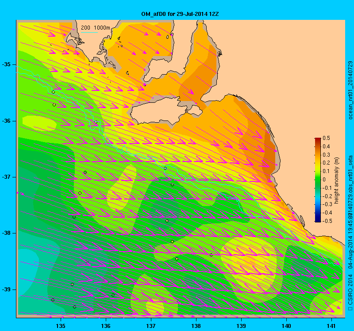Image resolution: width=354 pixels, height=331 pixels.
Task: Click the longitude label 139
Action: click(x=241, y=326)
